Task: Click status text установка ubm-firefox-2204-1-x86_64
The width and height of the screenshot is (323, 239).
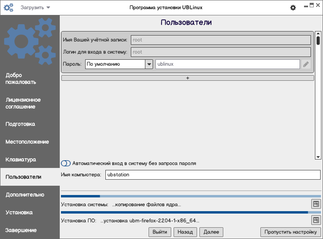Action: (x=150, y=221)
